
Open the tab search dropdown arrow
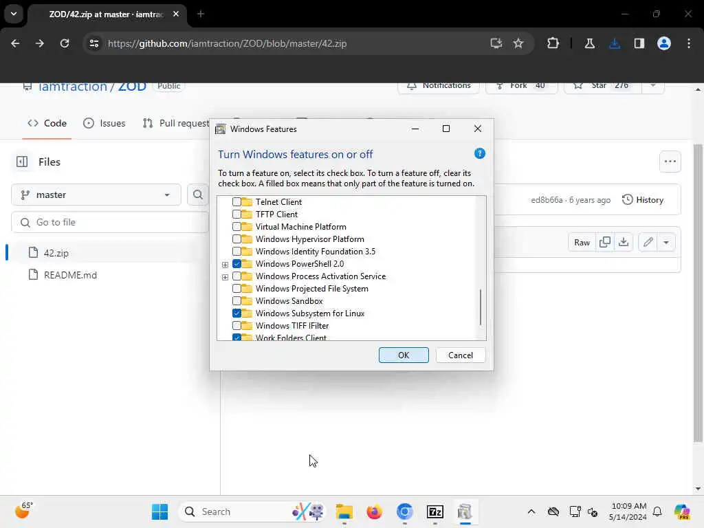(x=14, y=14)
